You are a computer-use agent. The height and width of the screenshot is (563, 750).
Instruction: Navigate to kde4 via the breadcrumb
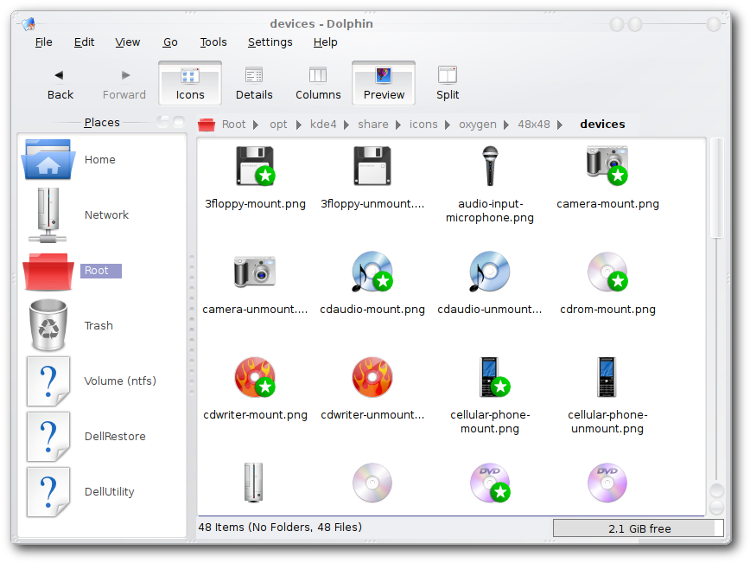pyautogui.click(x=323, y=124)
